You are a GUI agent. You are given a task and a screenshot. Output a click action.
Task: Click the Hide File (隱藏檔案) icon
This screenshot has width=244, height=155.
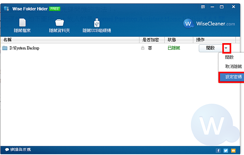click(x=22, y=25)
